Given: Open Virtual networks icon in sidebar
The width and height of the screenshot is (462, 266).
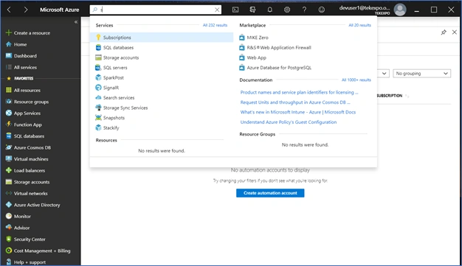Looking at the screenshot, I should click(9, 193).
